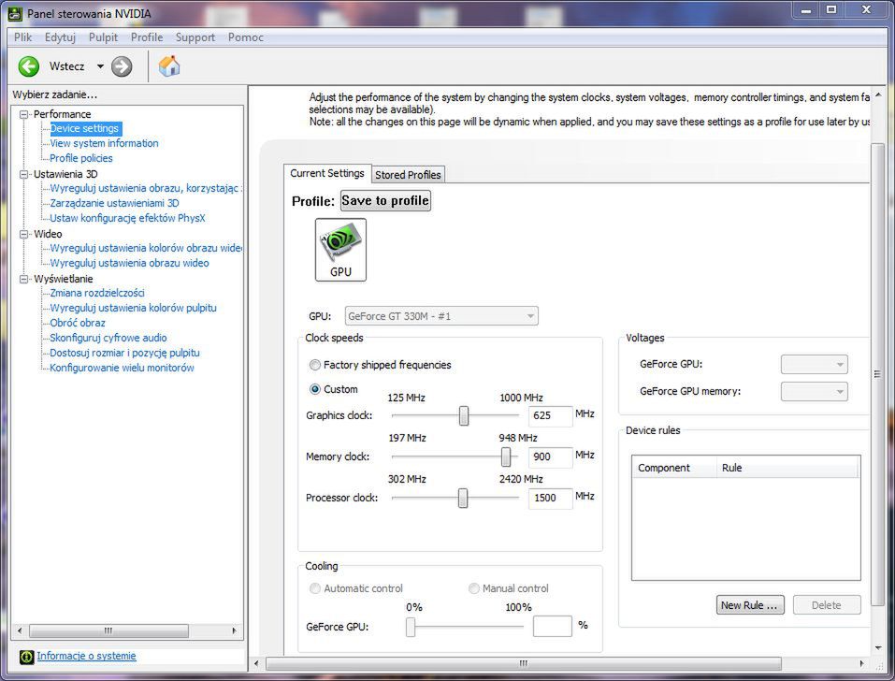Viewport: 895px width, 681px height.
Task: Click the Delete rule button
Action: pos(827,605)
